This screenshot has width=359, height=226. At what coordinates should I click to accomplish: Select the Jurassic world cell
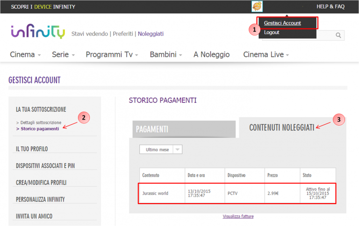(162, 193)
